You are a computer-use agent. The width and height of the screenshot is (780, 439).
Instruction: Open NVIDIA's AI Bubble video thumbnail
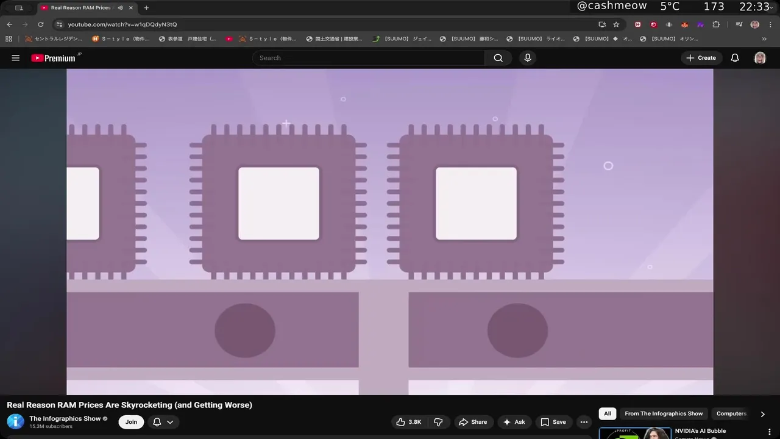coord(634,433)
